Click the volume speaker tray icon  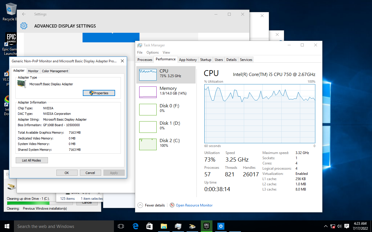coord(339,226)
